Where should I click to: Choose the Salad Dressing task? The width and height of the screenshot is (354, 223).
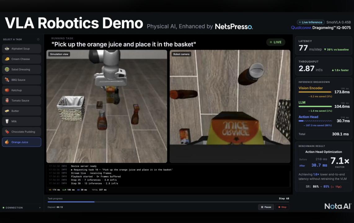(22, 69)
